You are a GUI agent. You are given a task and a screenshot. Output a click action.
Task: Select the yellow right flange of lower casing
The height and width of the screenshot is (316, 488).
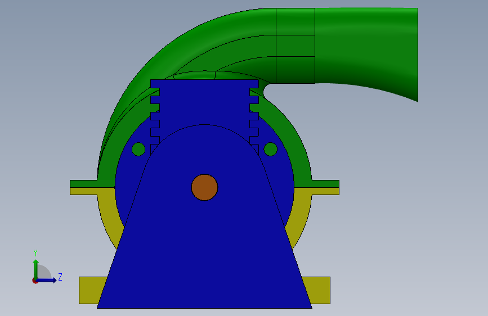pos(325,191)
